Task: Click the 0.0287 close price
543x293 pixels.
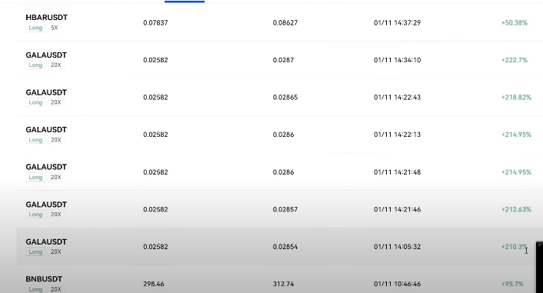Action: (x=283, y=60)
